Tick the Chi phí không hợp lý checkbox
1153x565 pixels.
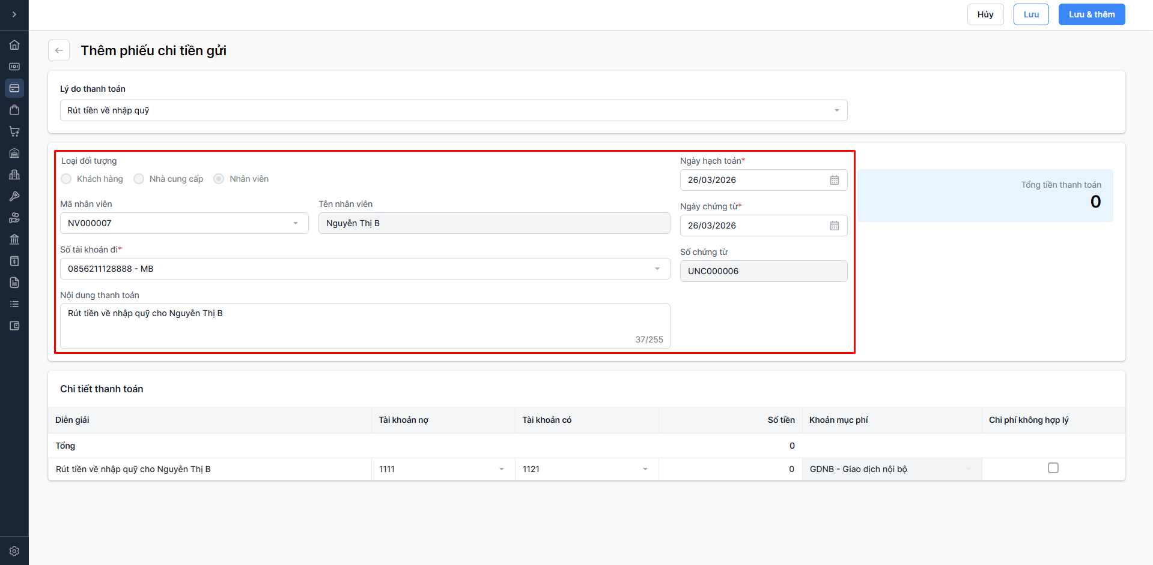(1053, 468)
